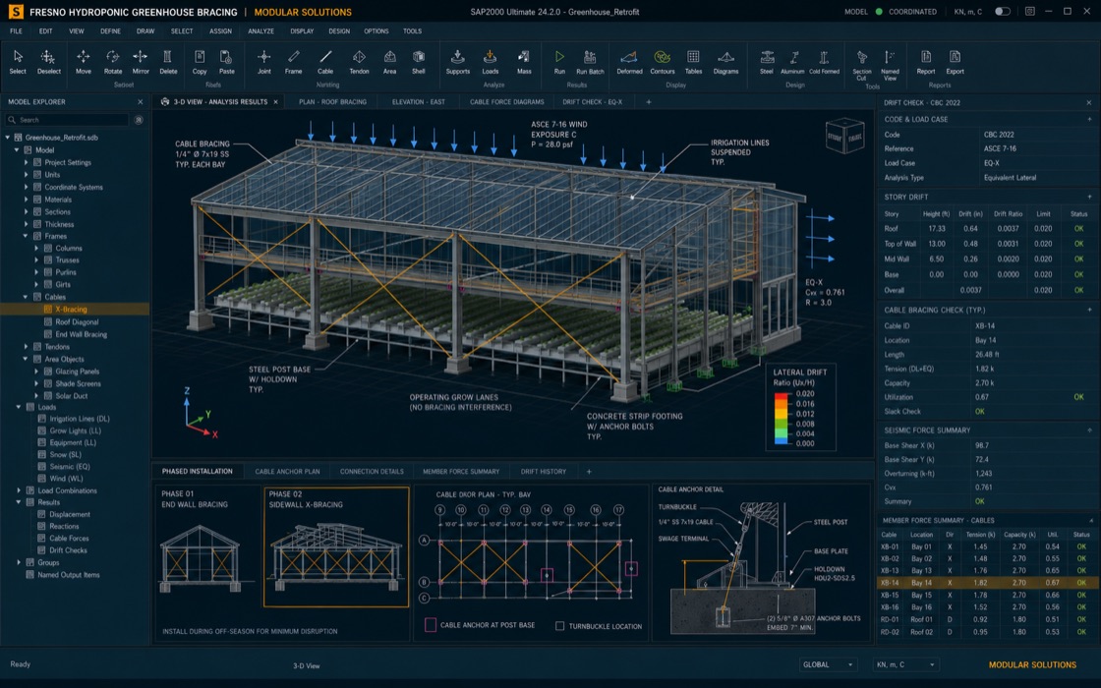Select Phase 01 End Wall Bracing thumbnail
Image resolution: width=1101 pixels, height=688 pixels.
point(206,547)
